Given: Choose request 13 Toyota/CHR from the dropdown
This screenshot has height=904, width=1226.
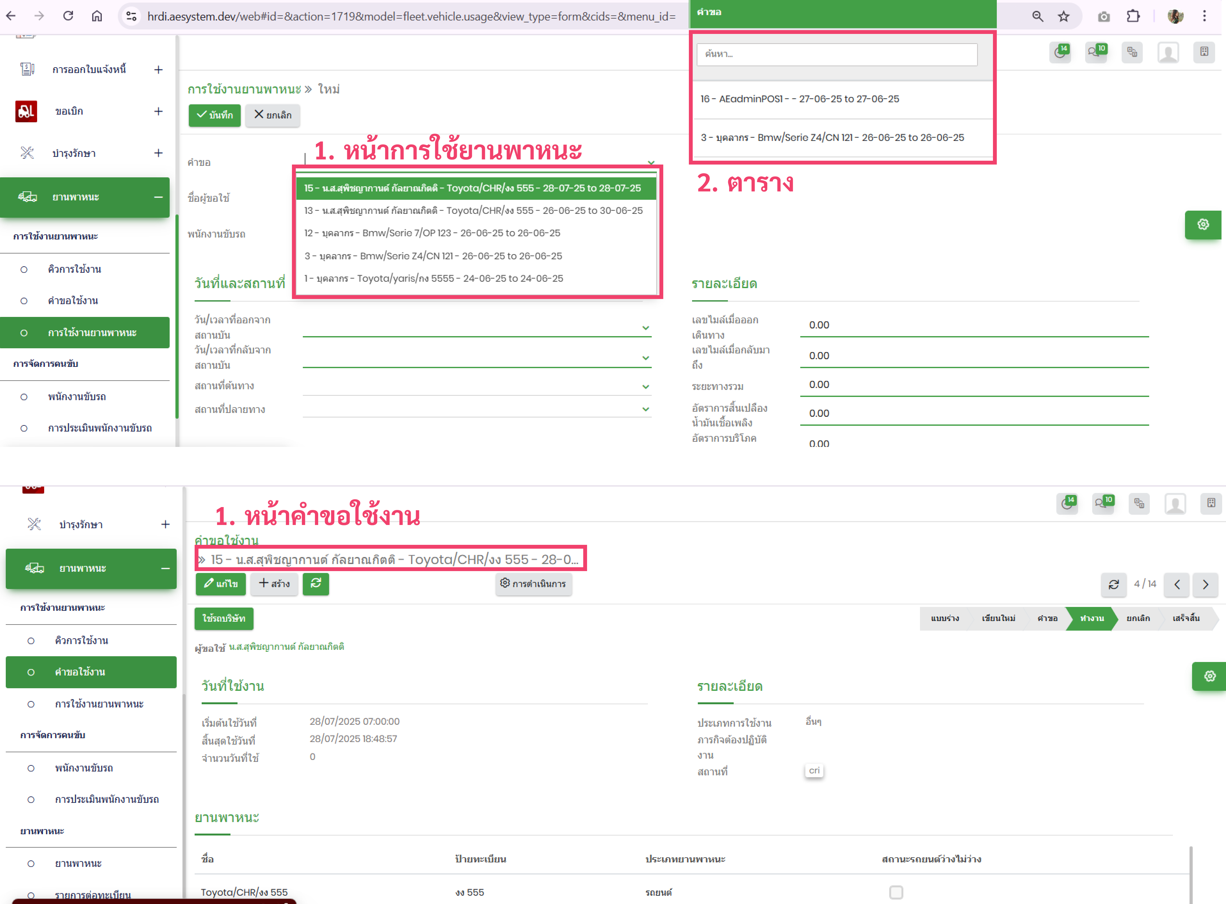Looking at the screenshot, I should [x=473, y=211].
